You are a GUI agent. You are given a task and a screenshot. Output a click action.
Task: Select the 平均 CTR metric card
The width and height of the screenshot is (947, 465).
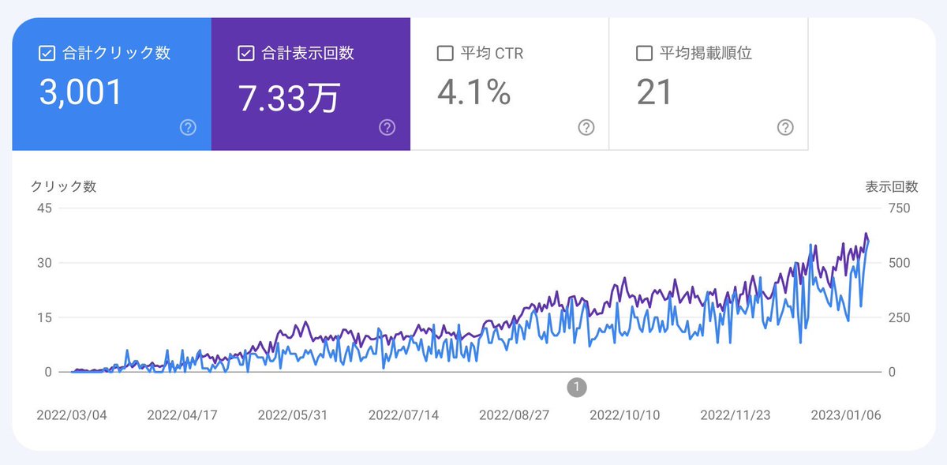point(509,83)
